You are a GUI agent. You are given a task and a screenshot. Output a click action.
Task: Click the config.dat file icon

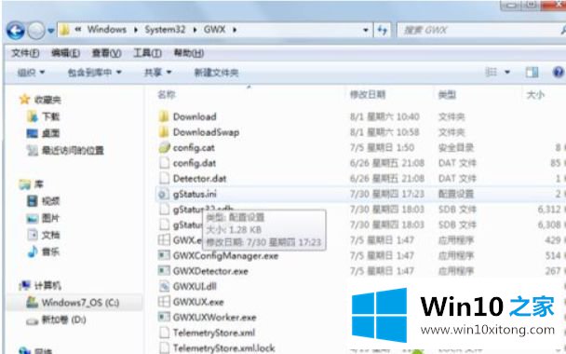coord(164,163)
